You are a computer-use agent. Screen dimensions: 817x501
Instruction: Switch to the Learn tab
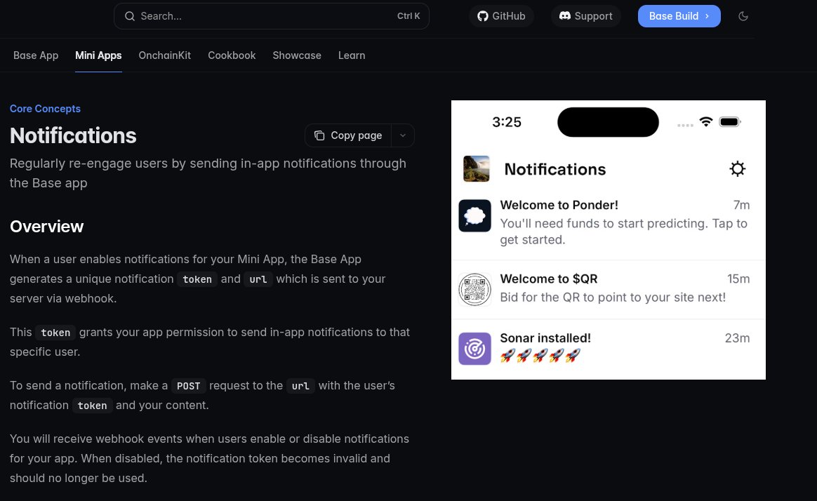click(x=352, y=55)
